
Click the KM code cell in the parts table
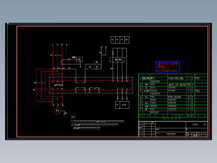146,107
